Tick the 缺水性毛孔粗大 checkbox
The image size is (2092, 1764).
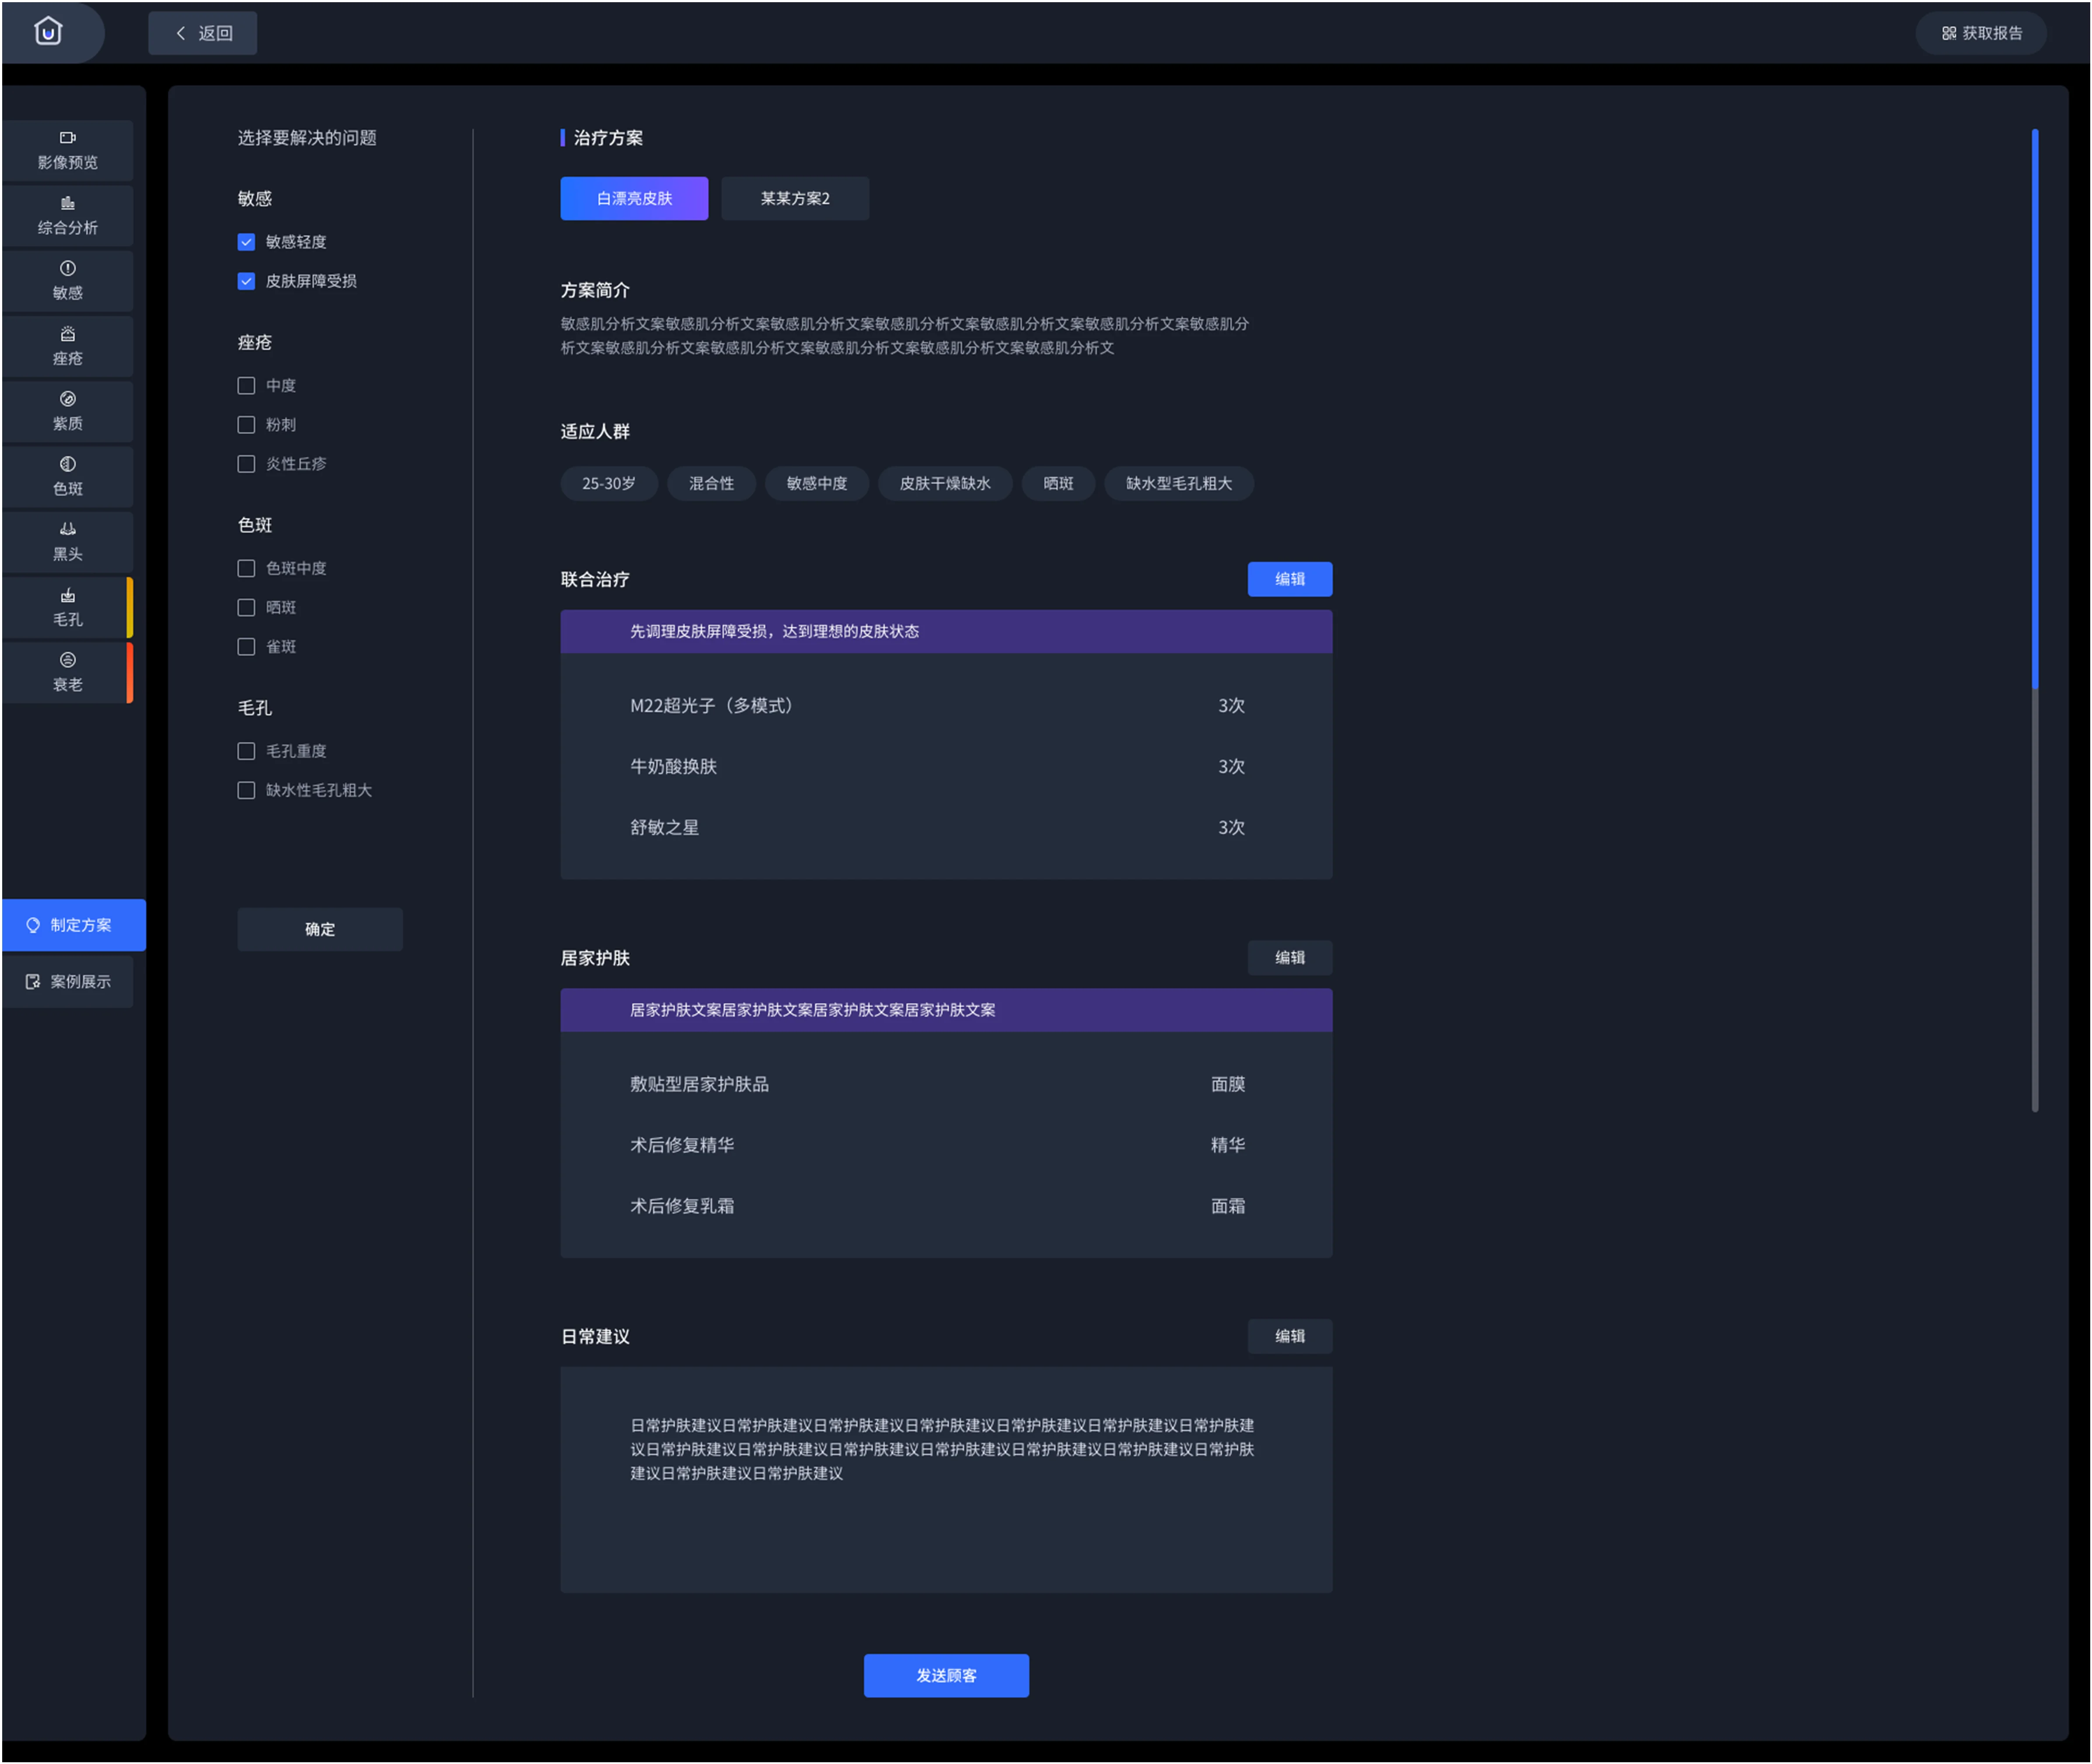[246, 790]
